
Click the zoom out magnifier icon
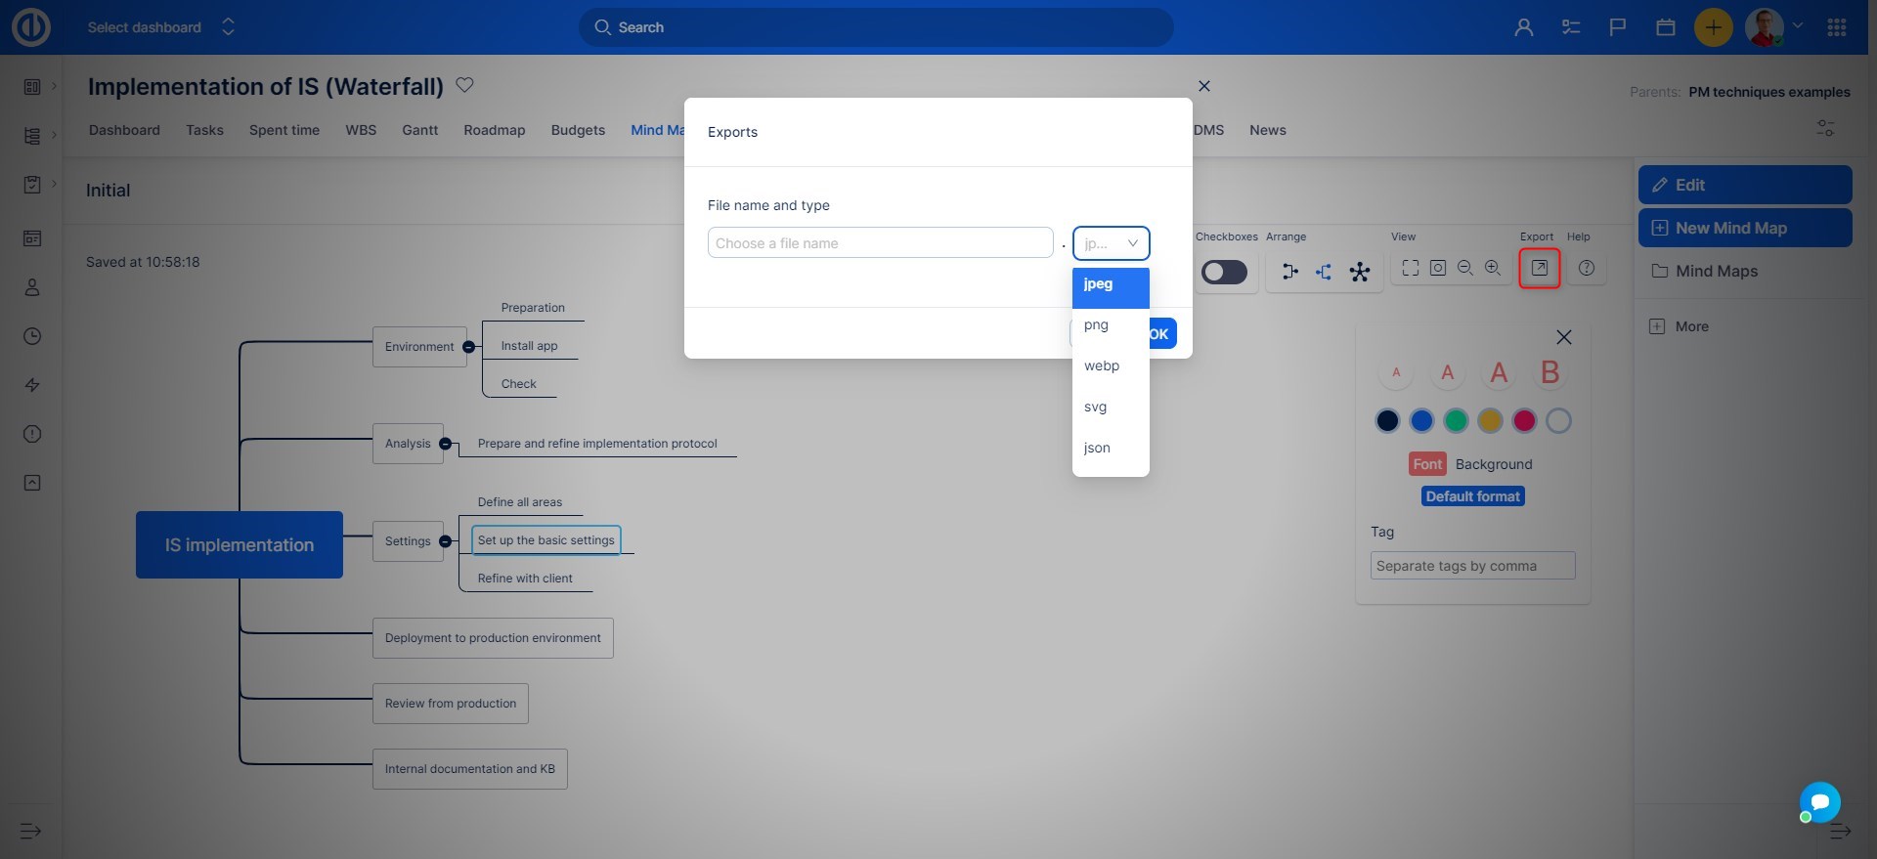click(1464, 268)
